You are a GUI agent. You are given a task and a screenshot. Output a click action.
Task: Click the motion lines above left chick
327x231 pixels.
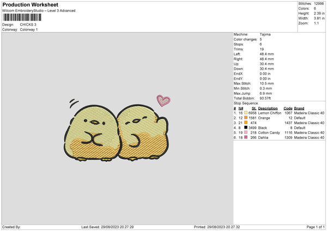(x=74, y=103)
